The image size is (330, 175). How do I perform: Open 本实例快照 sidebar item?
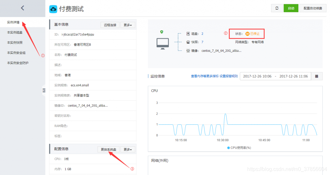tap(15, 42)
